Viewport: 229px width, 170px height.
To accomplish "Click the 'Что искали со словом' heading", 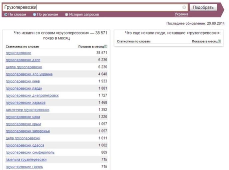I will pos(60,36).
